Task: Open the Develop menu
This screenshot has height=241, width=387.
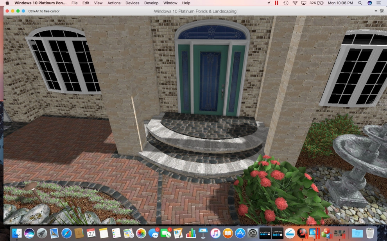Action: [x=151, y=3]
